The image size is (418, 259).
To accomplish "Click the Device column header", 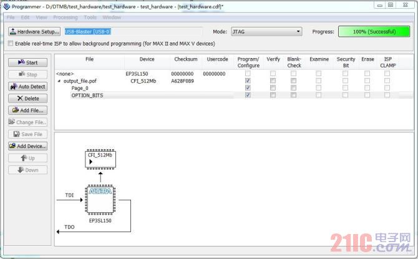I will (x=147, y=59).
